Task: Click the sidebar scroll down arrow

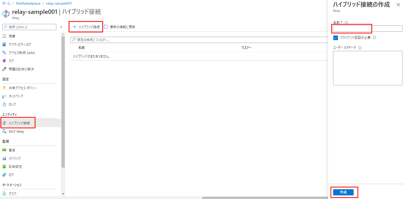Action: click(x=63, y=194)
